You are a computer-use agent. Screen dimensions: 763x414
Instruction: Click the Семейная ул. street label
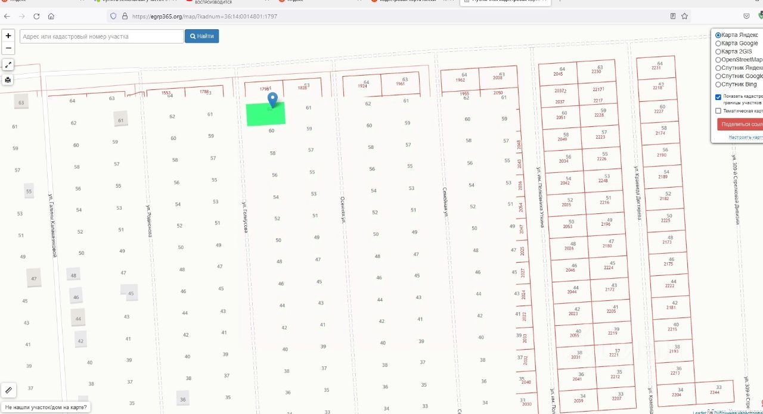(445, 202)
